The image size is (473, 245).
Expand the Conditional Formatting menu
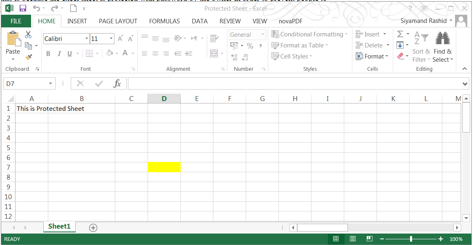[310, 34]
